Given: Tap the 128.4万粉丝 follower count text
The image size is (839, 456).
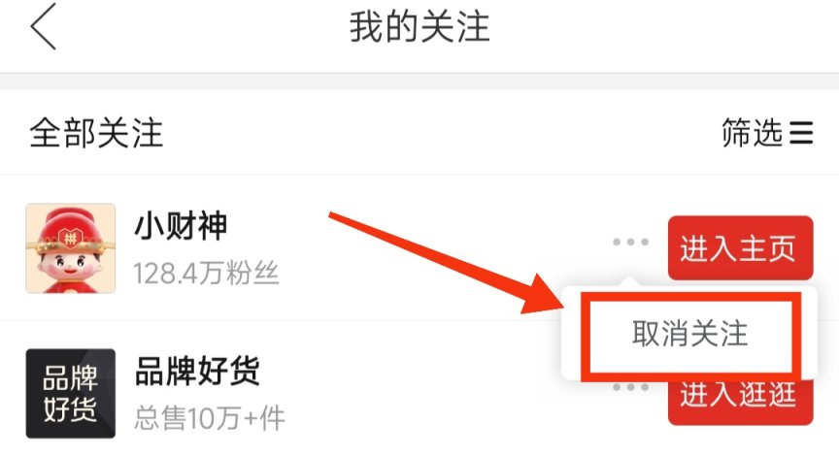Looking at the screenshot, I should 206,274.
